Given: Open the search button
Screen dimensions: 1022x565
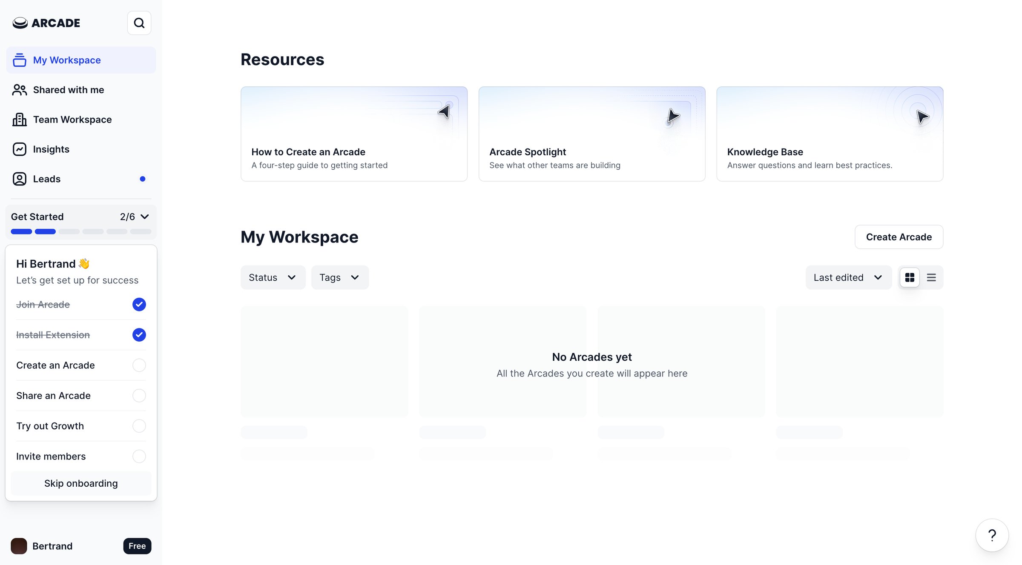Looking at the screenshot, I should point(139,23).
